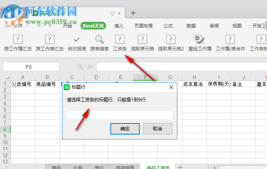Open 跨表搜索 magnifier tool
This screenshot has height=169, width=267.
(x=100, y=43)
